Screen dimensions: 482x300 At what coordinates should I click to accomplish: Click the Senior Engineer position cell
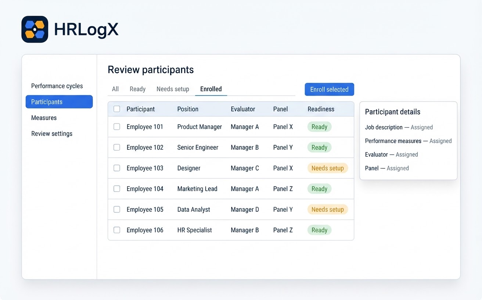coord(198,147)
